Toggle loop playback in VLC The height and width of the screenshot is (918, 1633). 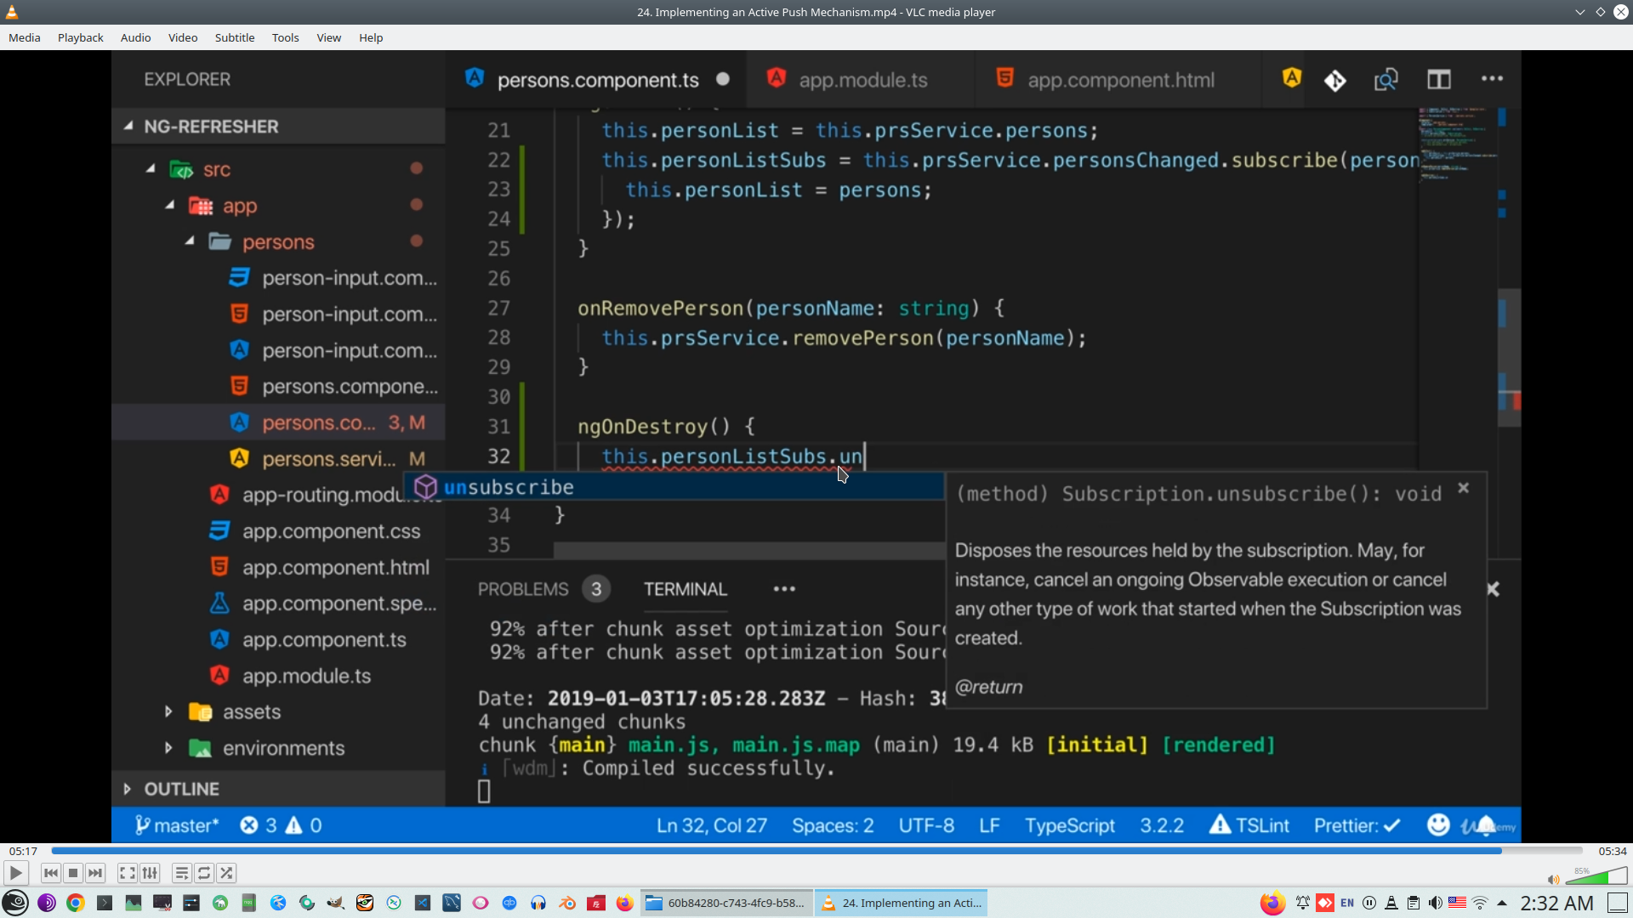(x=204, y=873)
